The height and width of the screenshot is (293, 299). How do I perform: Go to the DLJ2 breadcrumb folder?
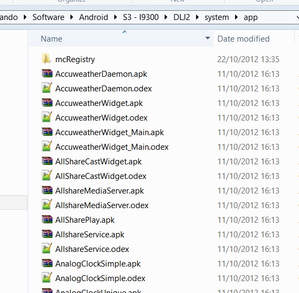click(181, 17)
